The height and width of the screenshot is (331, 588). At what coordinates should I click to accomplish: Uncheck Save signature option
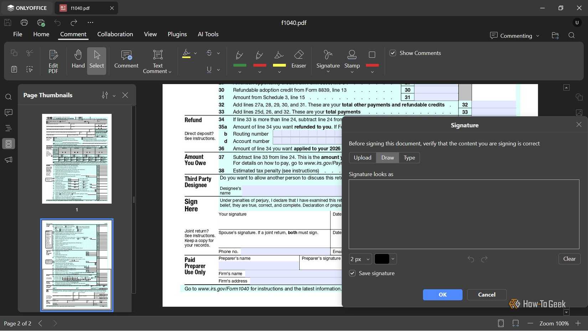click(352, 273)
